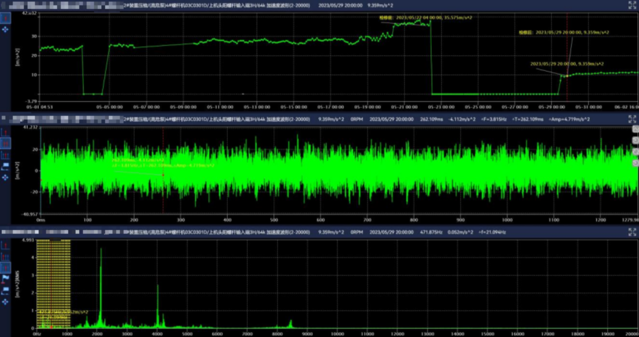The width and height of the screenshot is (639, 337).
Task: Click the screen/display icon in the waveform panel
Action: (5, 165)
